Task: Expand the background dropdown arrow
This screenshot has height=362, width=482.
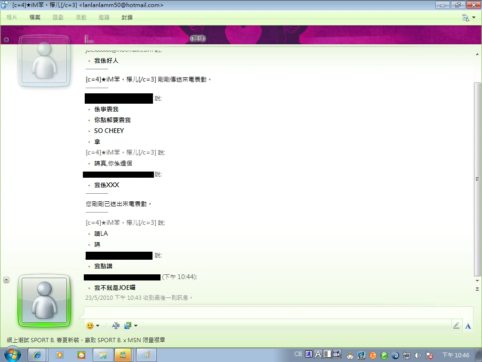Action: coord(136,326)
